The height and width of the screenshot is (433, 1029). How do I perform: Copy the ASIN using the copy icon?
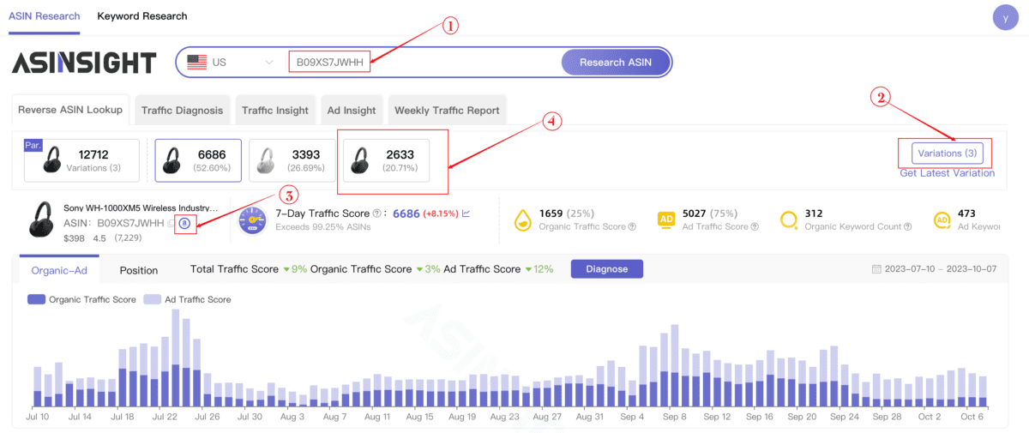tap(171, 224)
